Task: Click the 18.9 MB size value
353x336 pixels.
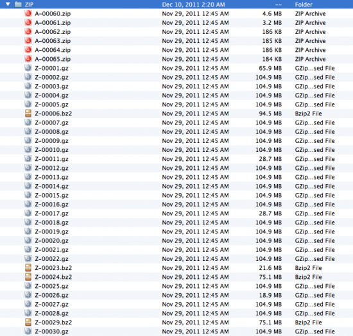Action: (x=270, y=295)
